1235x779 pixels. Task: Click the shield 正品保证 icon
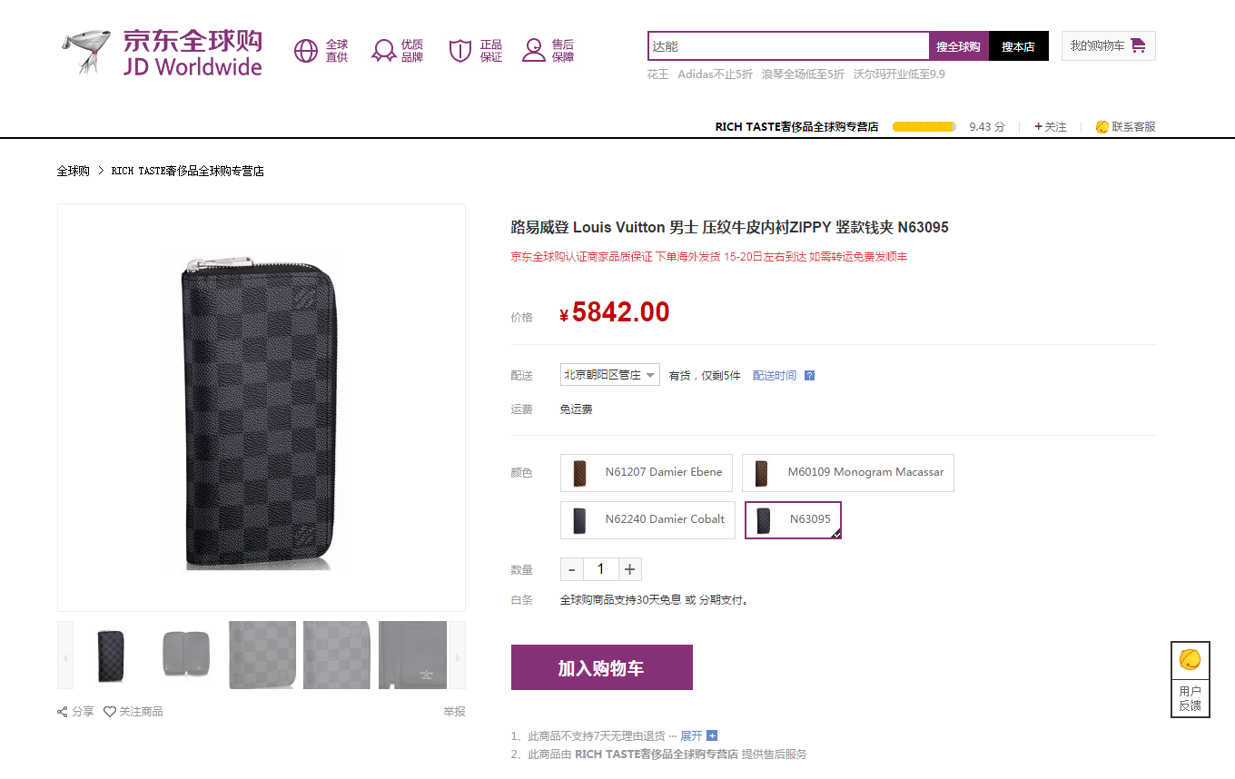pyautogui.click(x=460, y=51)
